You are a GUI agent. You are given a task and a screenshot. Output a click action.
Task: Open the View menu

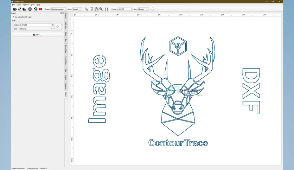click(33, 5)
